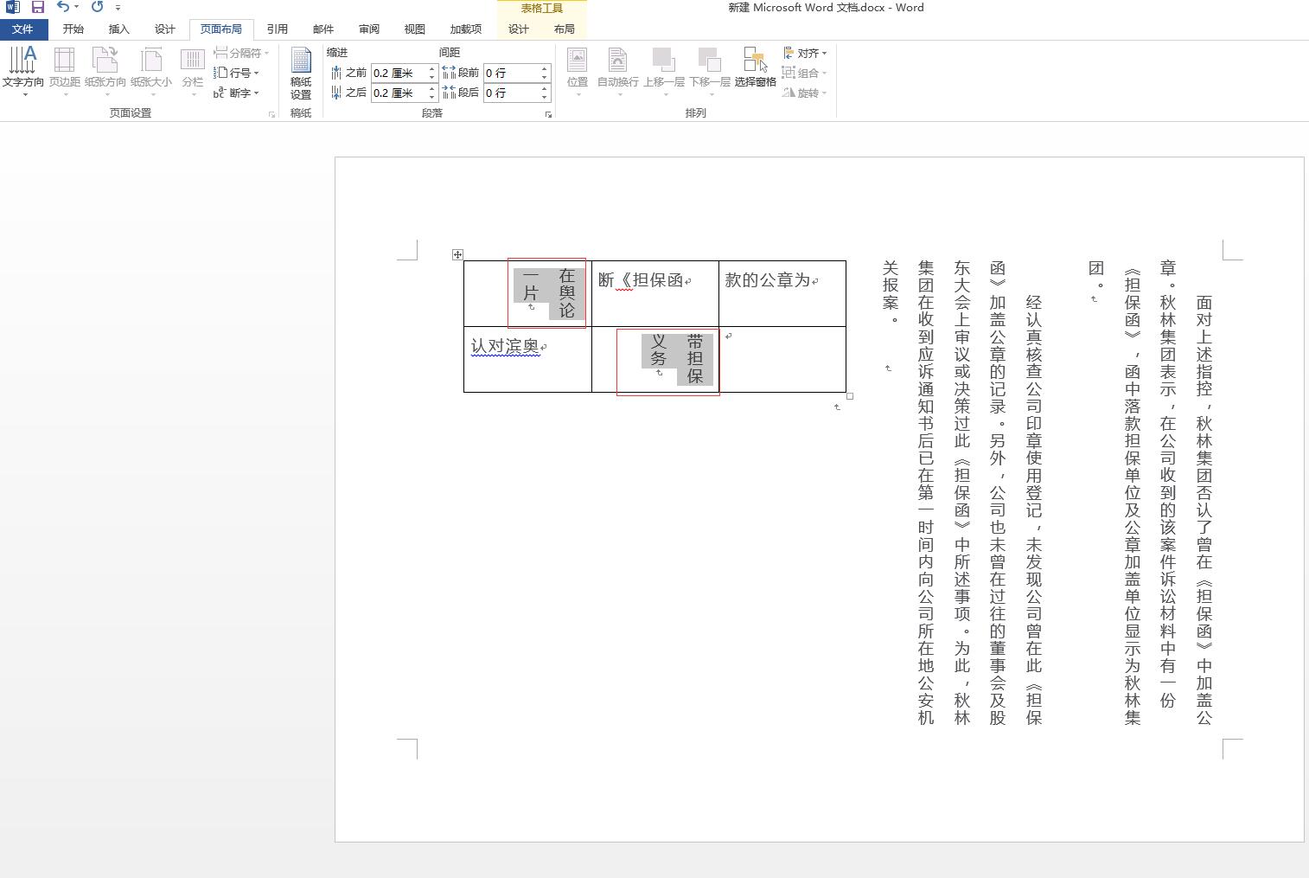Click the Save icon in quick access toolbar

(38, 7)
